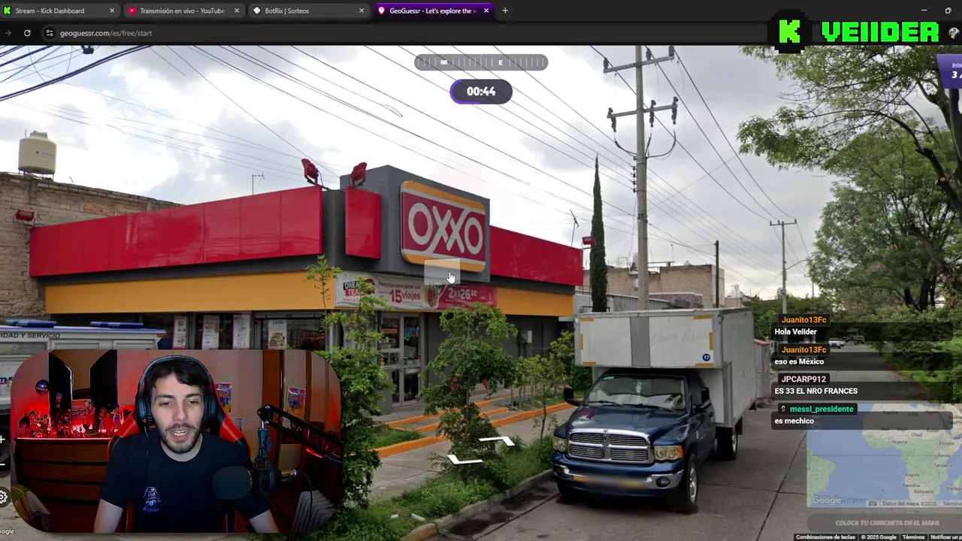Click the guess mini-map
962x541 pixels.
884,455
